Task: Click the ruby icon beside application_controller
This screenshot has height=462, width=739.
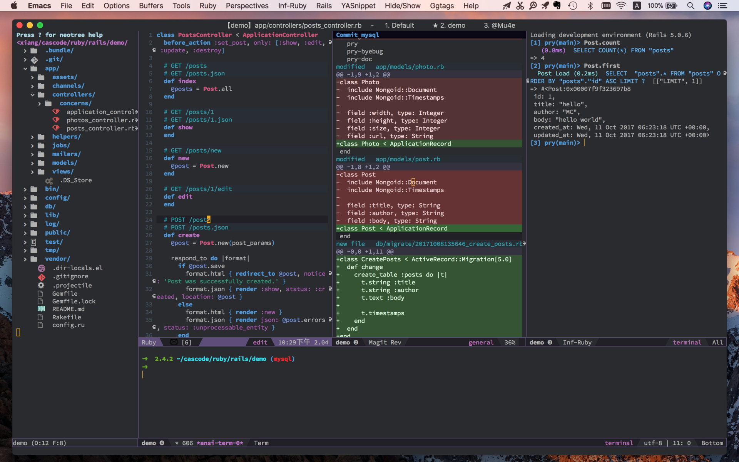Action: coord(56,112)
